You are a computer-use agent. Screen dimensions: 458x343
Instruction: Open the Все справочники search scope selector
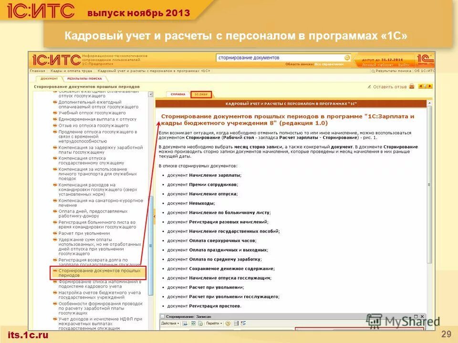click(x=329, y=63)
